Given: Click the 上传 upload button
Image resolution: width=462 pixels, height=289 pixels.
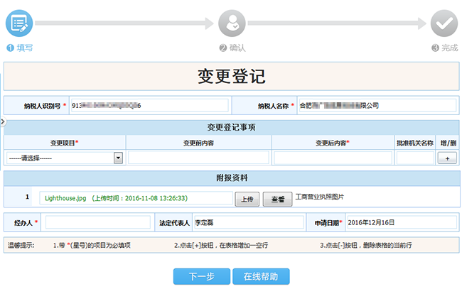Looking at the screenshot, I should (x=246, y=200).
